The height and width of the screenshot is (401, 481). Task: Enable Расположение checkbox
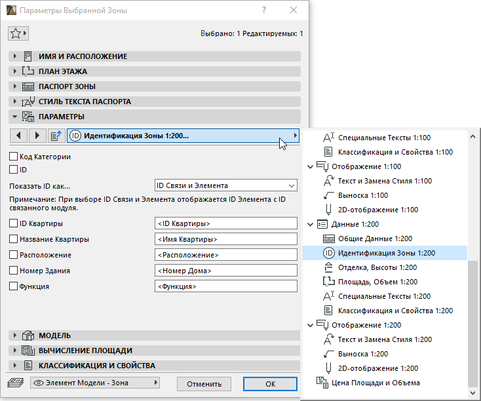[14, 255]
